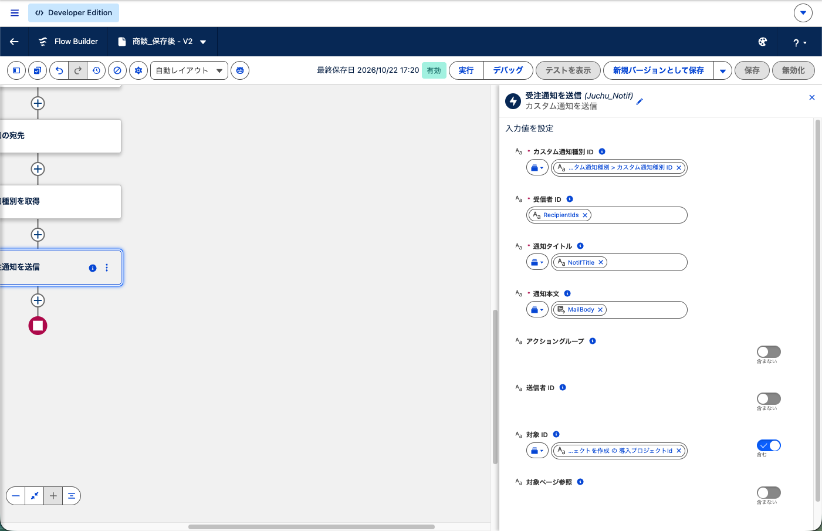The height and width of the screenshot is (531, 822).
Task: Open the 通知を送信 node three-dot menu
Action: pyautogui.click(x=107, y=268)
